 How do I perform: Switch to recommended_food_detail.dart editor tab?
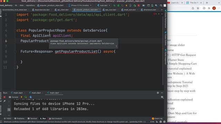(15, 10)
